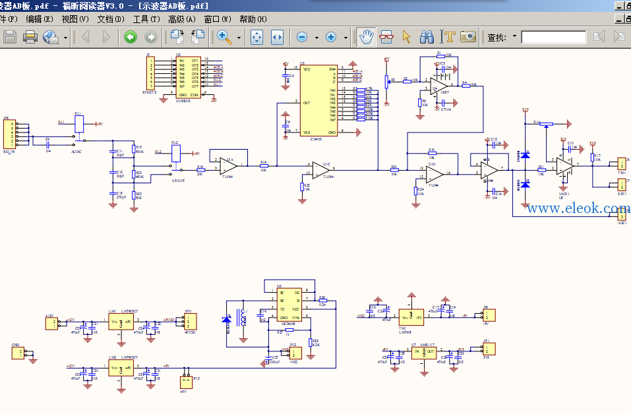Rotate the page counterclockwise
The height and width of the screenshot is (414, 631).
(198, 37)
